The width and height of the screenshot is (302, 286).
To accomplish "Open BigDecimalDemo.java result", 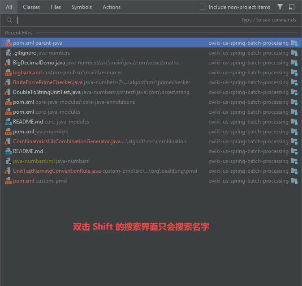I will pyautogui.click(x=151, y=63).
